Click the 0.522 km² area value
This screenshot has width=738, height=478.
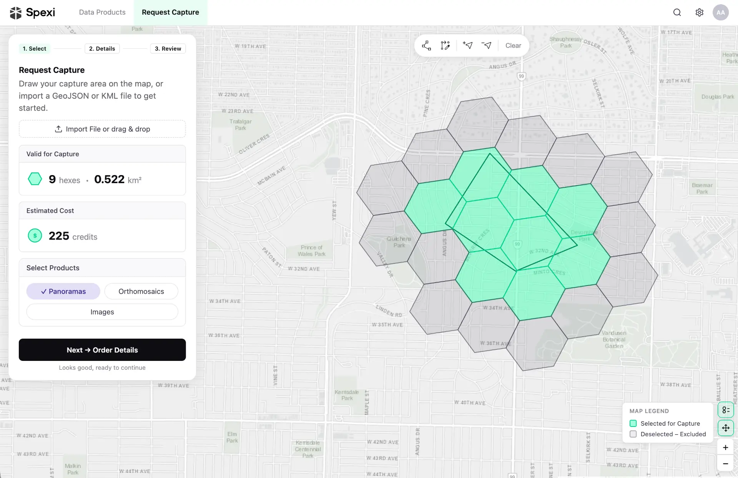pos(118,179)
